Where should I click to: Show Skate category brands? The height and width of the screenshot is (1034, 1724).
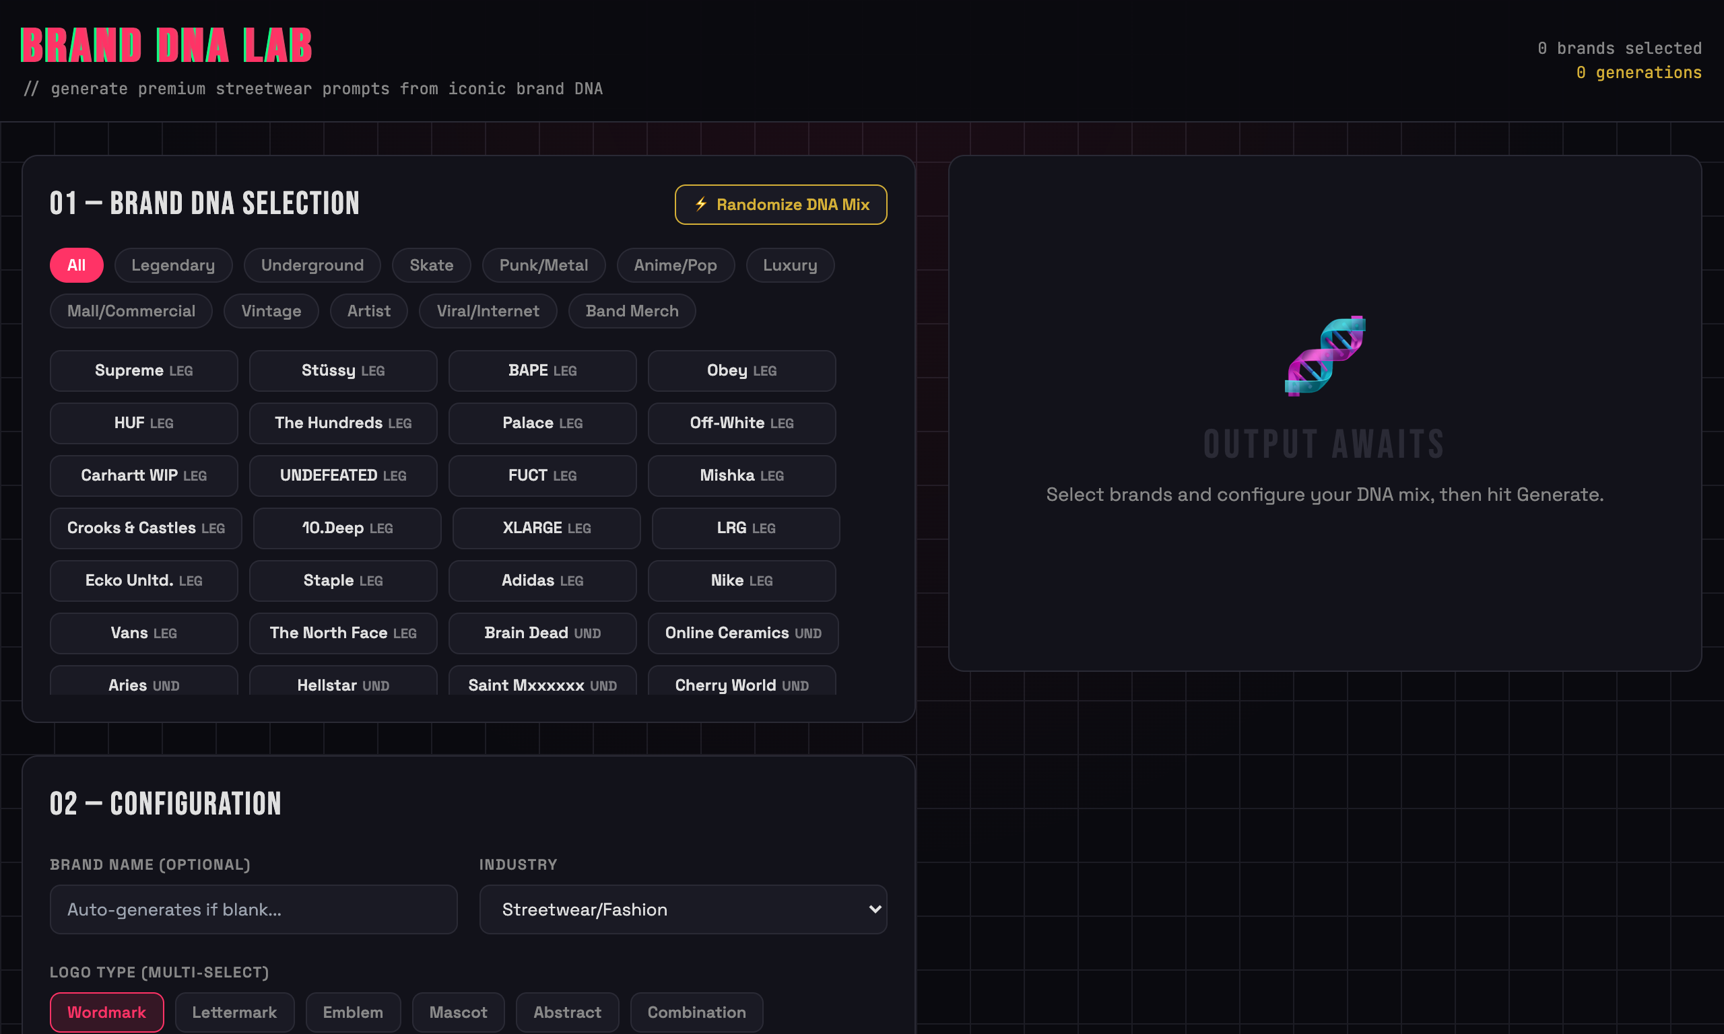coord(432,265)
